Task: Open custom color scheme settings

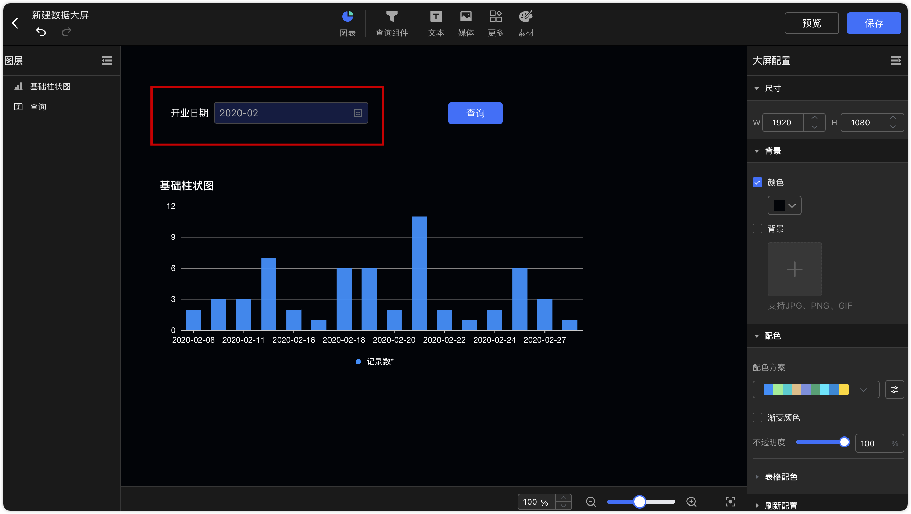Action: coord(894,390)
